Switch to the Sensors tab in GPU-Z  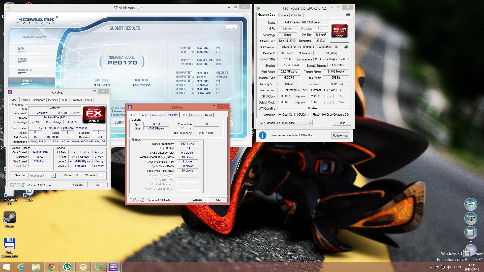point(283,15)
